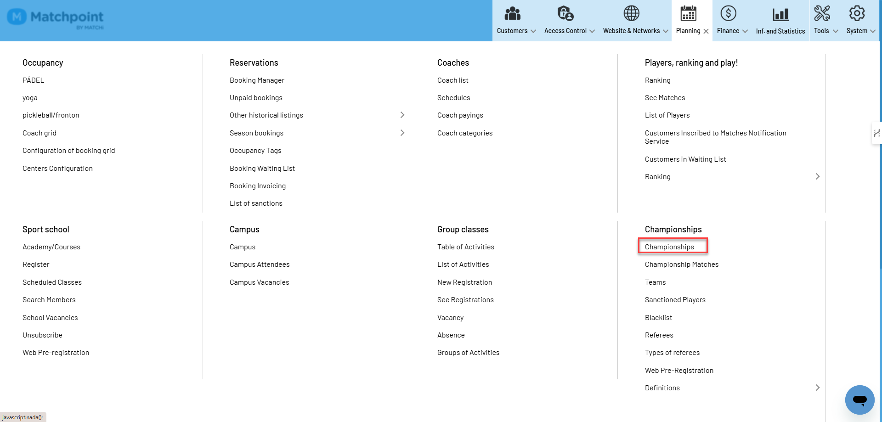Select Championships under the Championships section

pos(669,247)
